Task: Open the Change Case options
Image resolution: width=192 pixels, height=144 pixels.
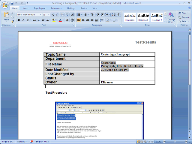Action: [48, 20]
